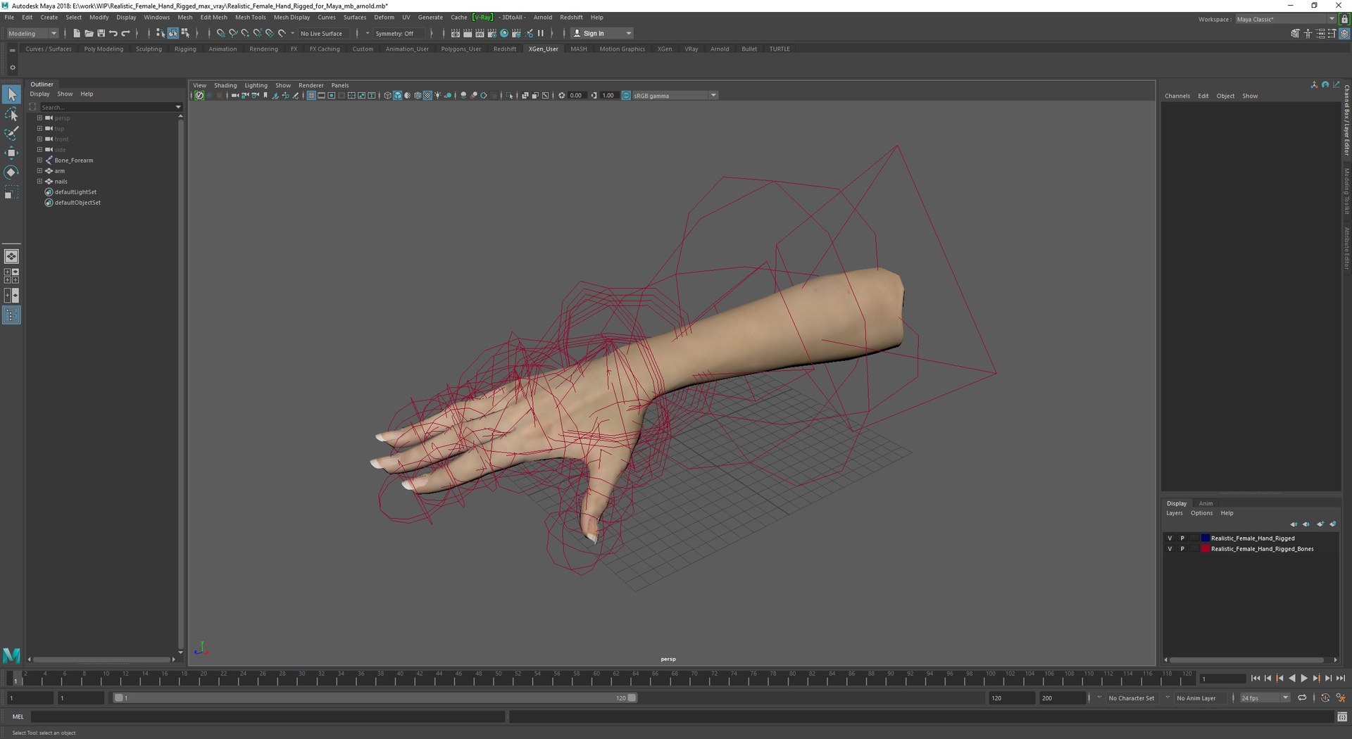Image resolution: width=1352 pixels, height=739 pixels.
Task: Toggle viewport grid display icon
Action: pyautogui.click(x=311, y=96)
